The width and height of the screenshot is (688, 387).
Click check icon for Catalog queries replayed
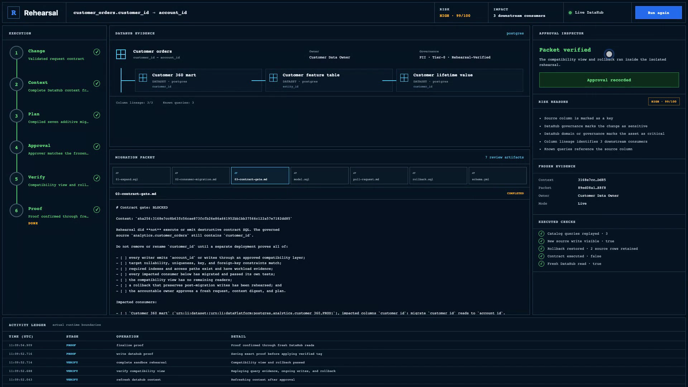[541, 234]
